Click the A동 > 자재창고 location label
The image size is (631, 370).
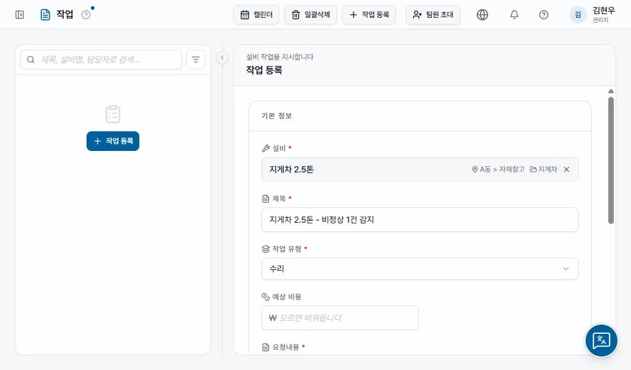pyautogui.click(x=498, y=169)
